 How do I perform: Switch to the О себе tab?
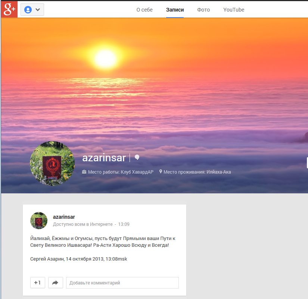tap(144, 10)
